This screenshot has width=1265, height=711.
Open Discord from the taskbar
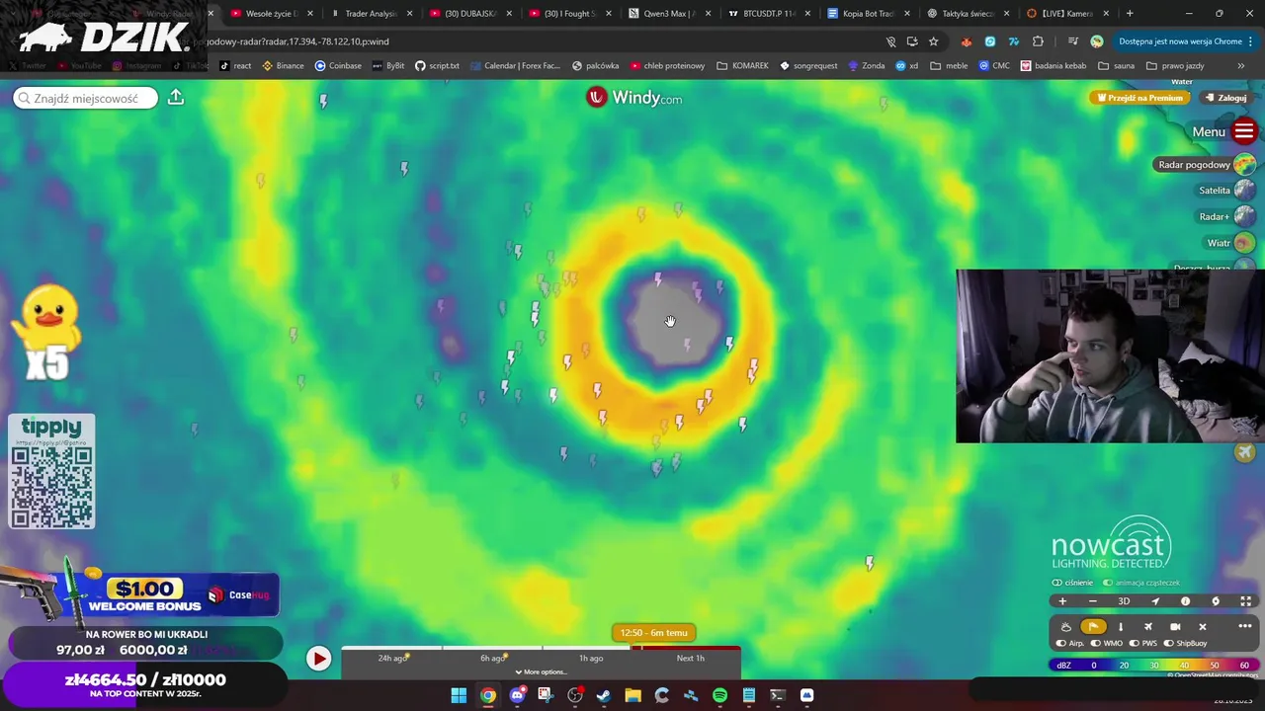click(517, 696)
